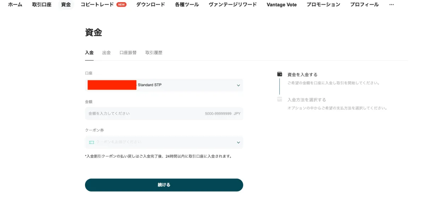
Task: Open the Standard STP account dropdown
Action: 164,85
